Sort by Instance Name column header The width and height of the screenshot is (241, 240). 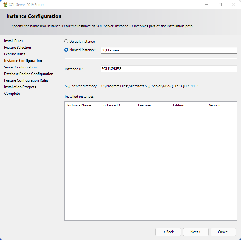[83, 105]
